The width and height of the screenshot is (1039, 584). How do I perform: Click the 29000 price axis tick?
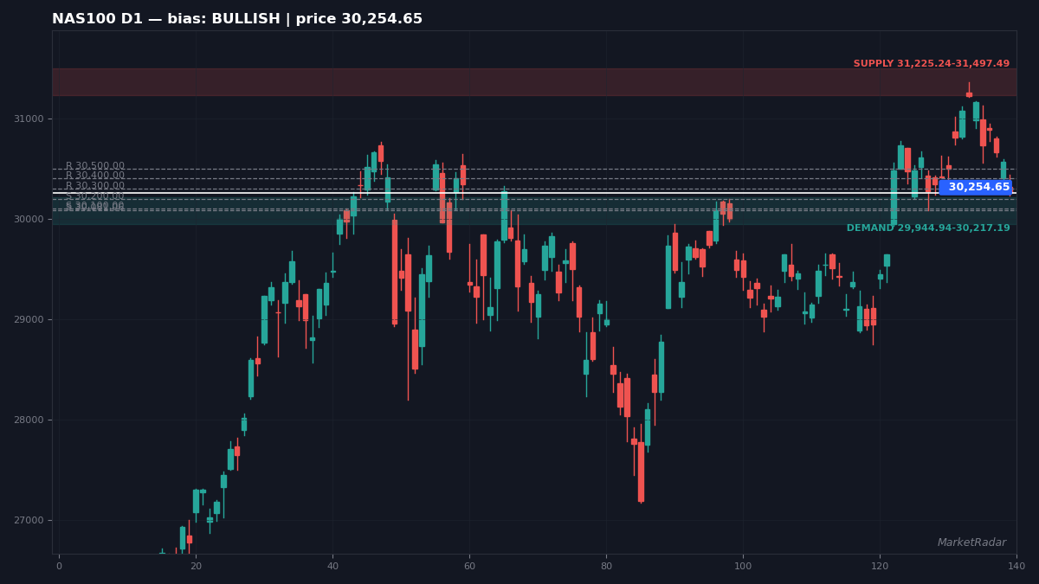tap(29, 320)
